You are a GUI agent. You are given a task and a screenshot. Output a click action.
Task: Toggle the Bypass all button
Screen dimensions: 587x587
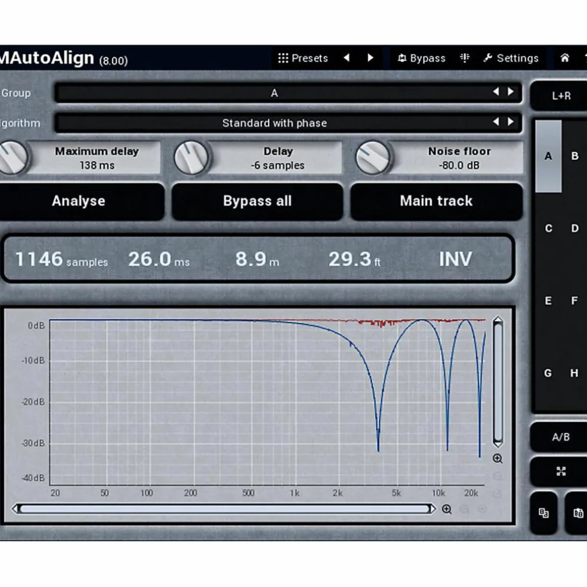point(258,202)
